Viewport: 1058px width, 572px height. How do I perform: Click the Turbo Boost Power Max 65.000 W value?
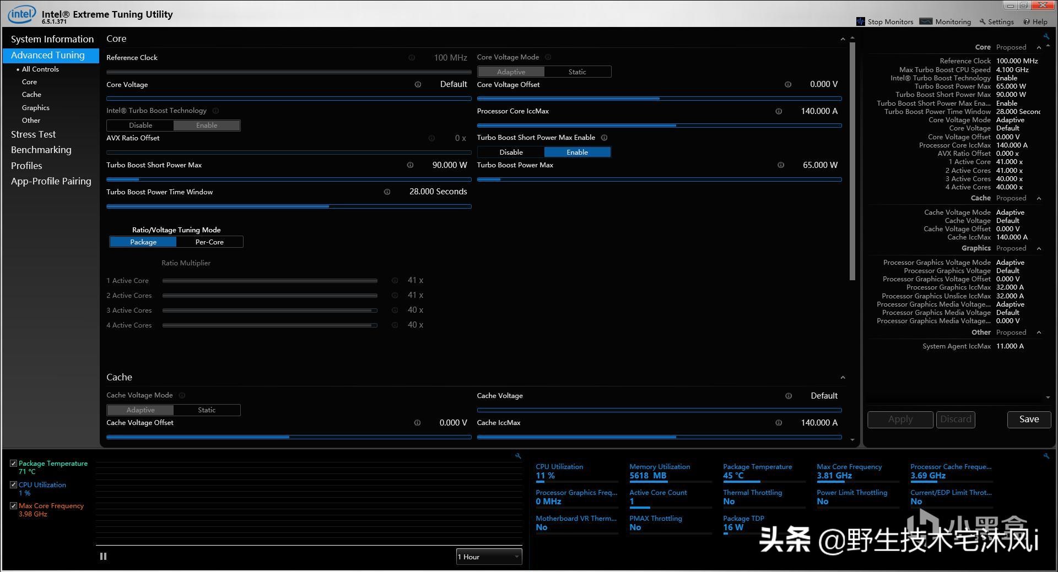tap(820, 165)
